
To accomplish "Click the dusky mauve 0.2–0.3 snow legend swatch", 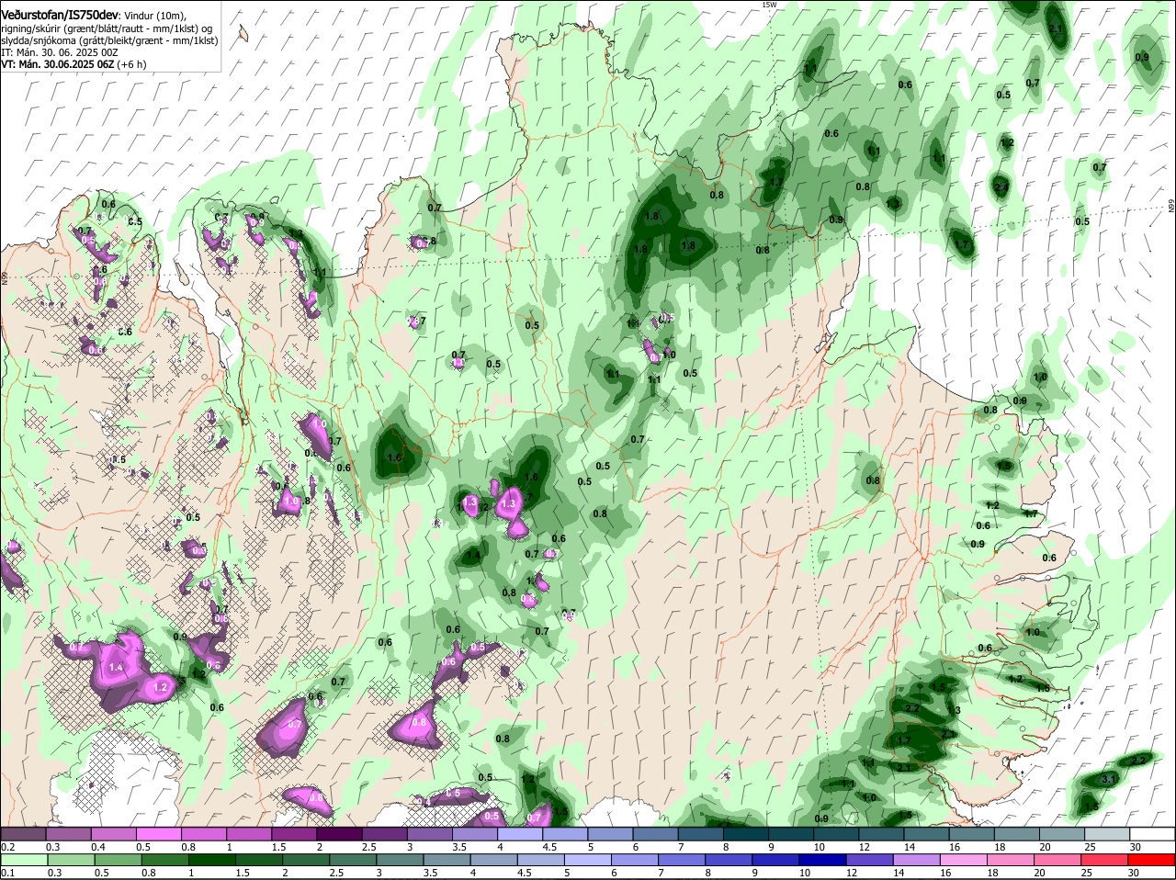I will (x=23, y=834).
